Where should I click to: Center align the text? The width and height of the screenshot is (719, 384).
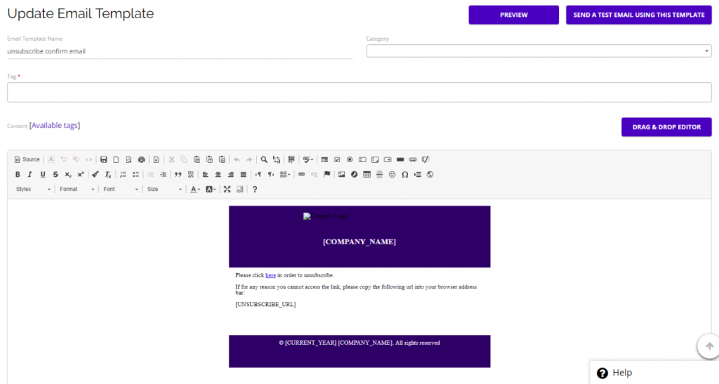tap(218, 174)
